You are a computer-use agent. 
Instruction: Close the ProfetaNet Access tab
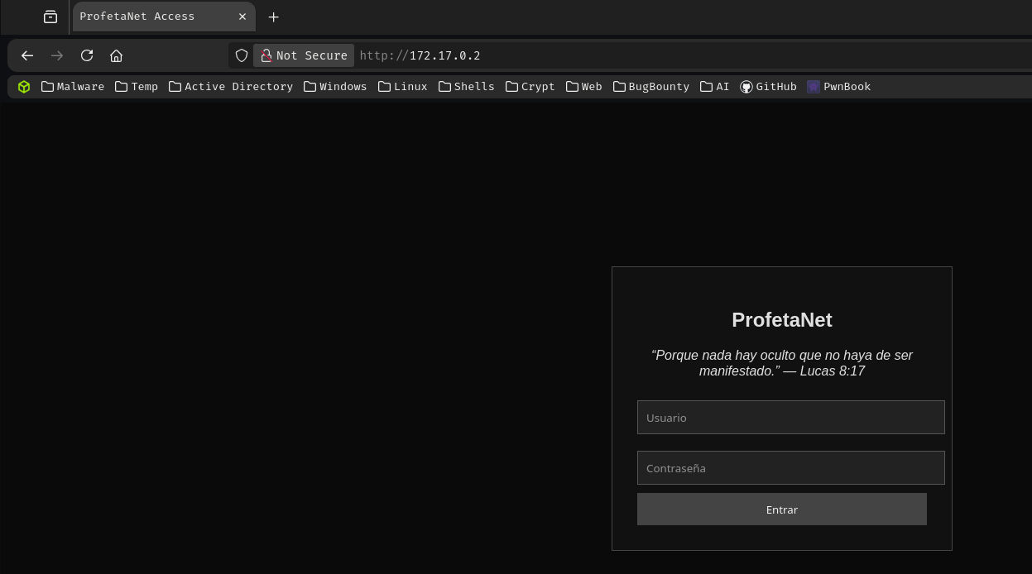point(242,17)
